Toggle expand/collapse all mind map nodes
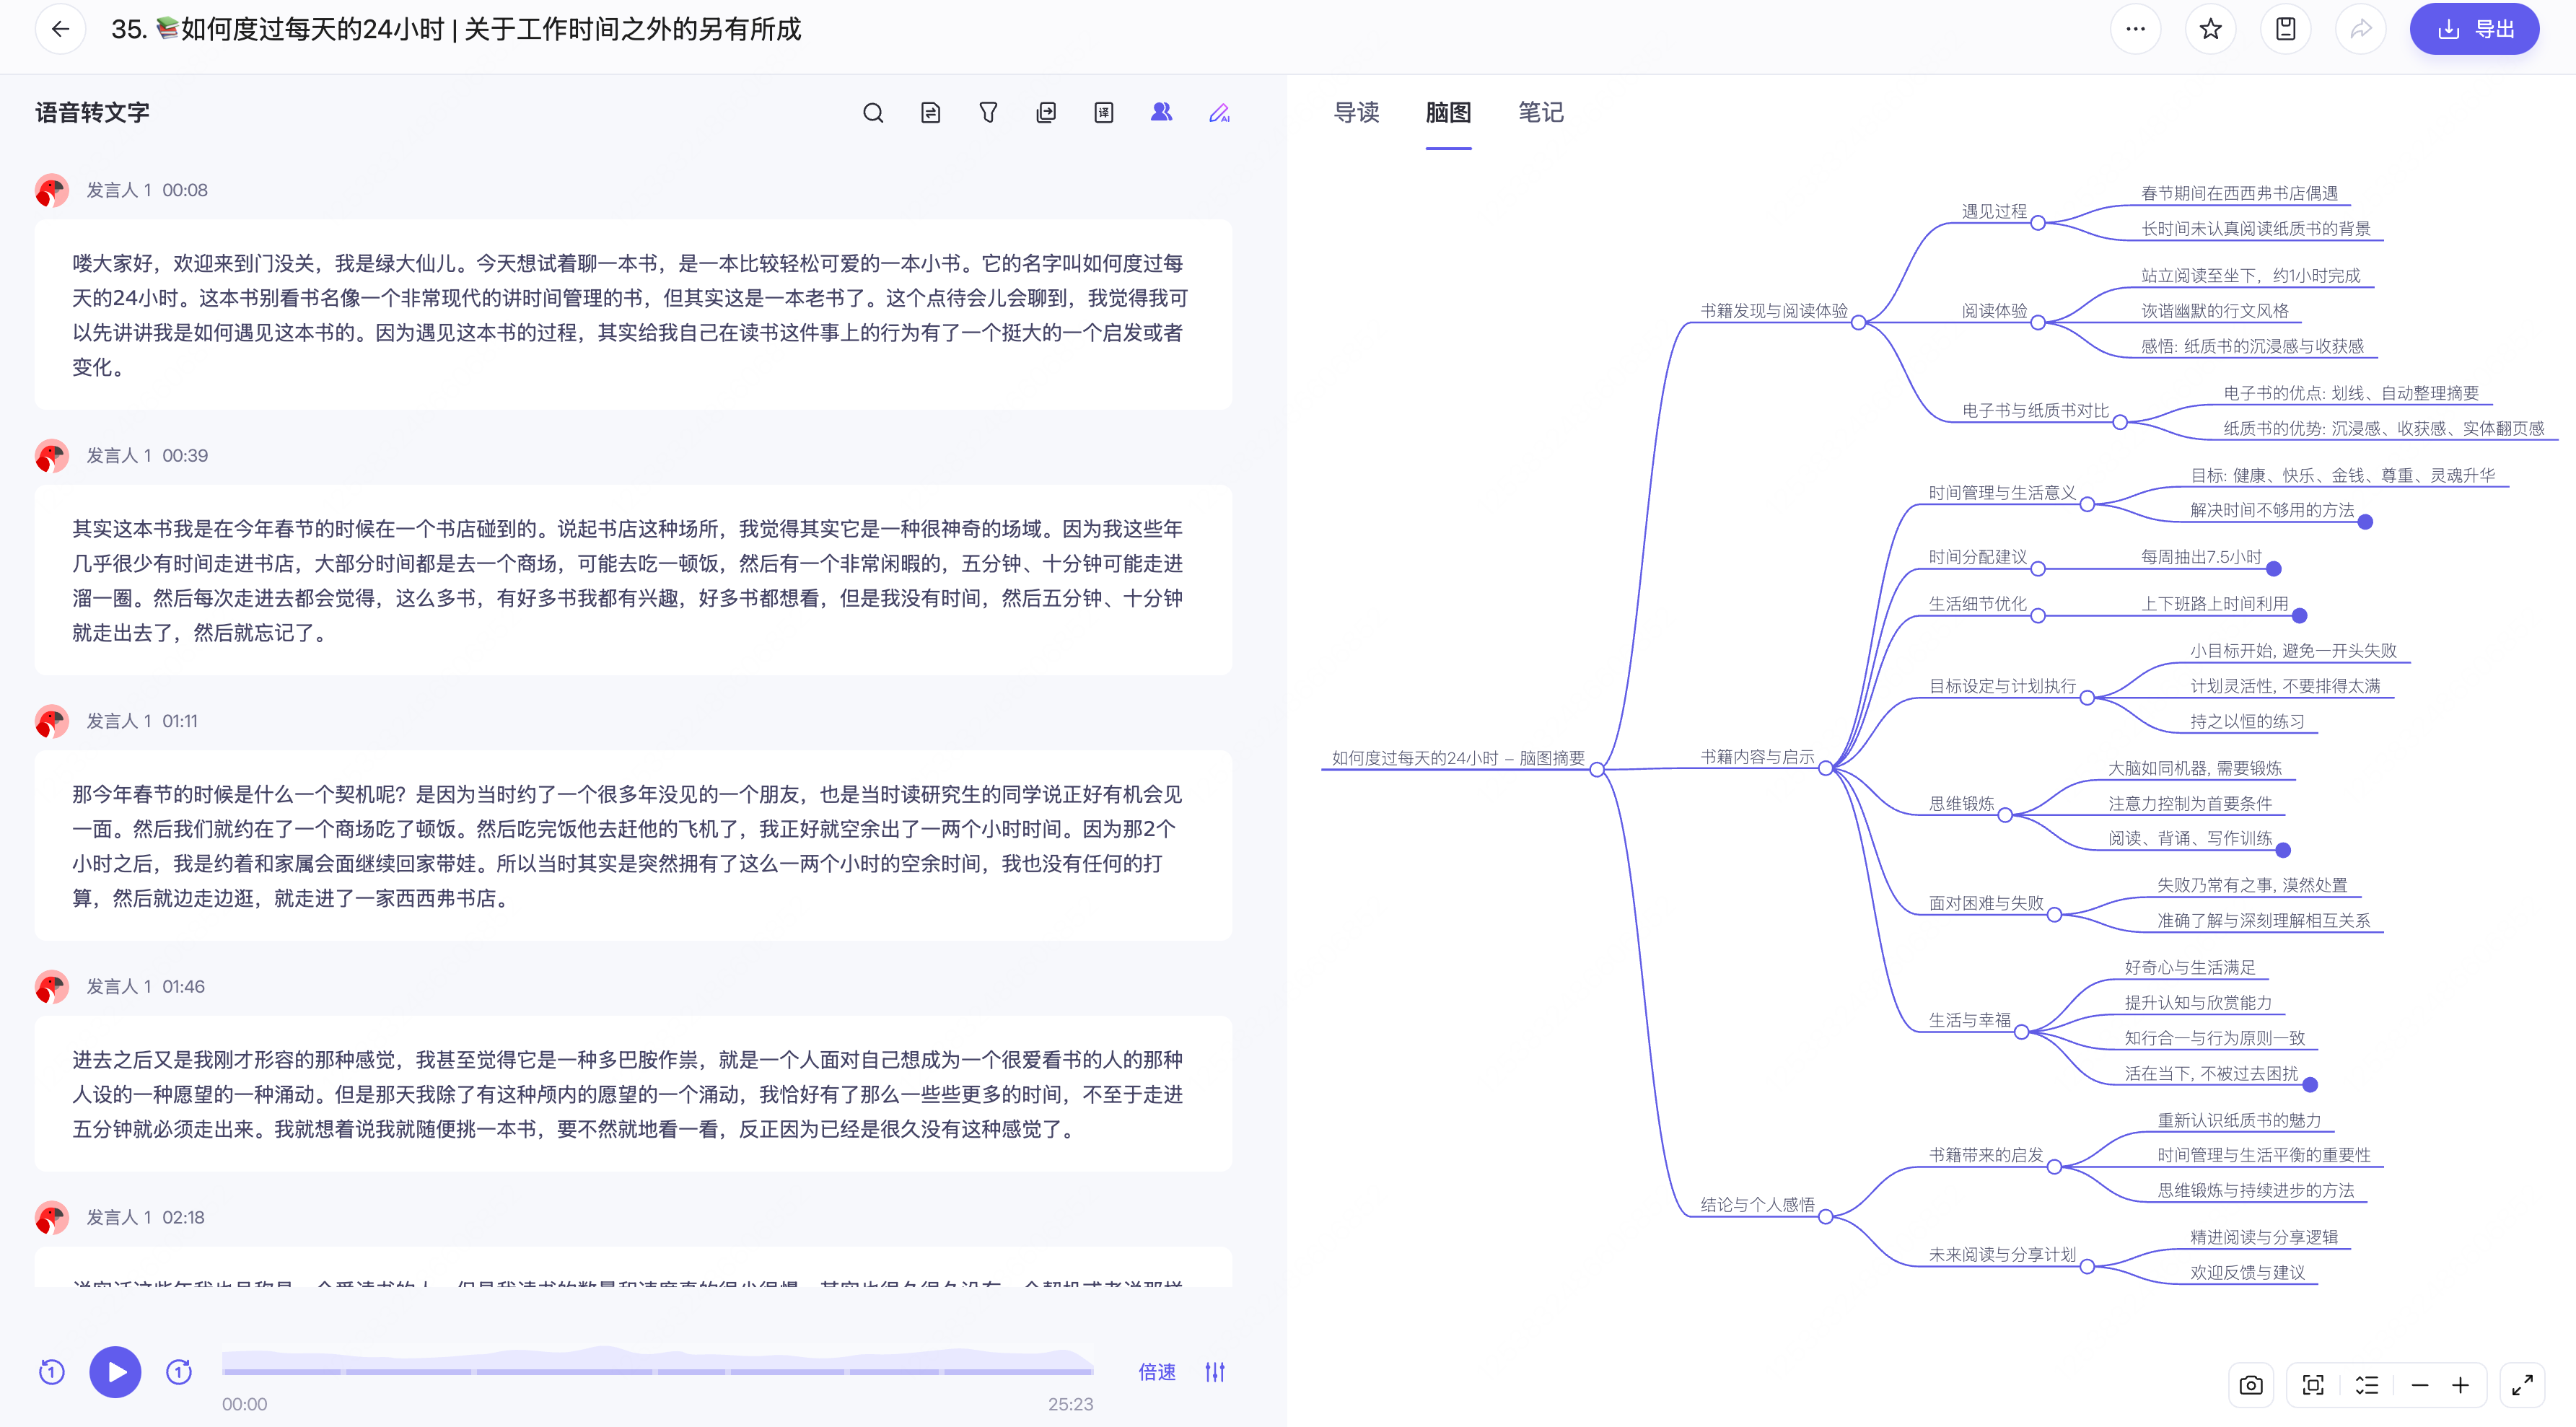The height and width of the screenshot is (1427, 2576). (x=2366, y=1385)
